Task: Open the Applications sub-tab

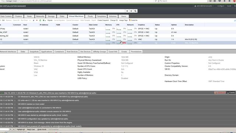Action: tap(46, 52)
